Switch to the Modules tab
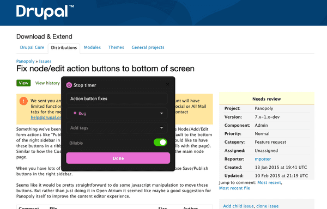This screenshot has width=327, height=209. (92, 47)
